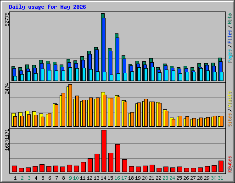The width and height of the screenshot is (235, 183).
Task: Click day 28 on the x-axis
Action: tap(200, 178)
